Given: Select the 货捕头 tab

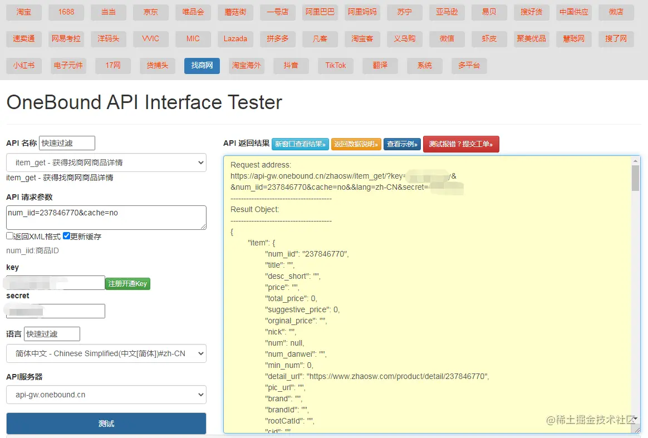Looking at the screenshot, I should tap(158, 66).
